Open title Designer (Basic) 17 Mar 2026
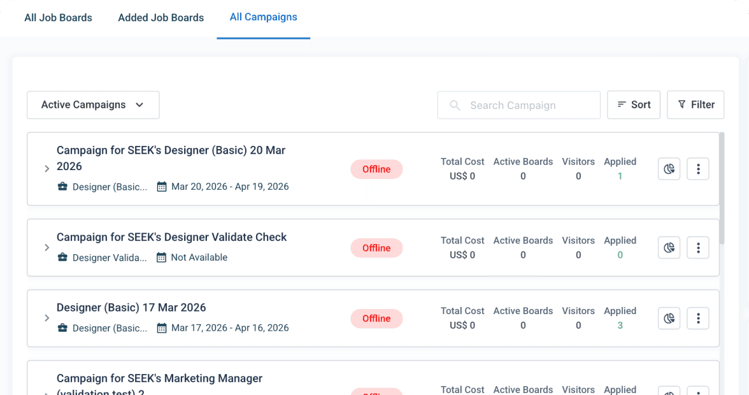This screenshot has height=395, width=749. tap(131, 308)
